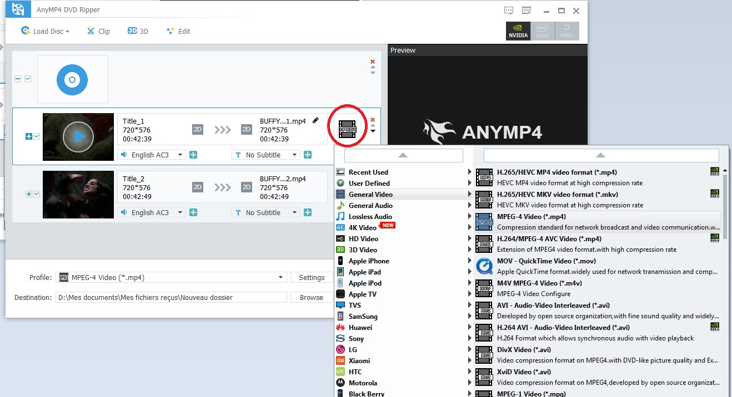
Task: Choose H.265/HEVC MP4 video format
Action: (x=598, y=177)
